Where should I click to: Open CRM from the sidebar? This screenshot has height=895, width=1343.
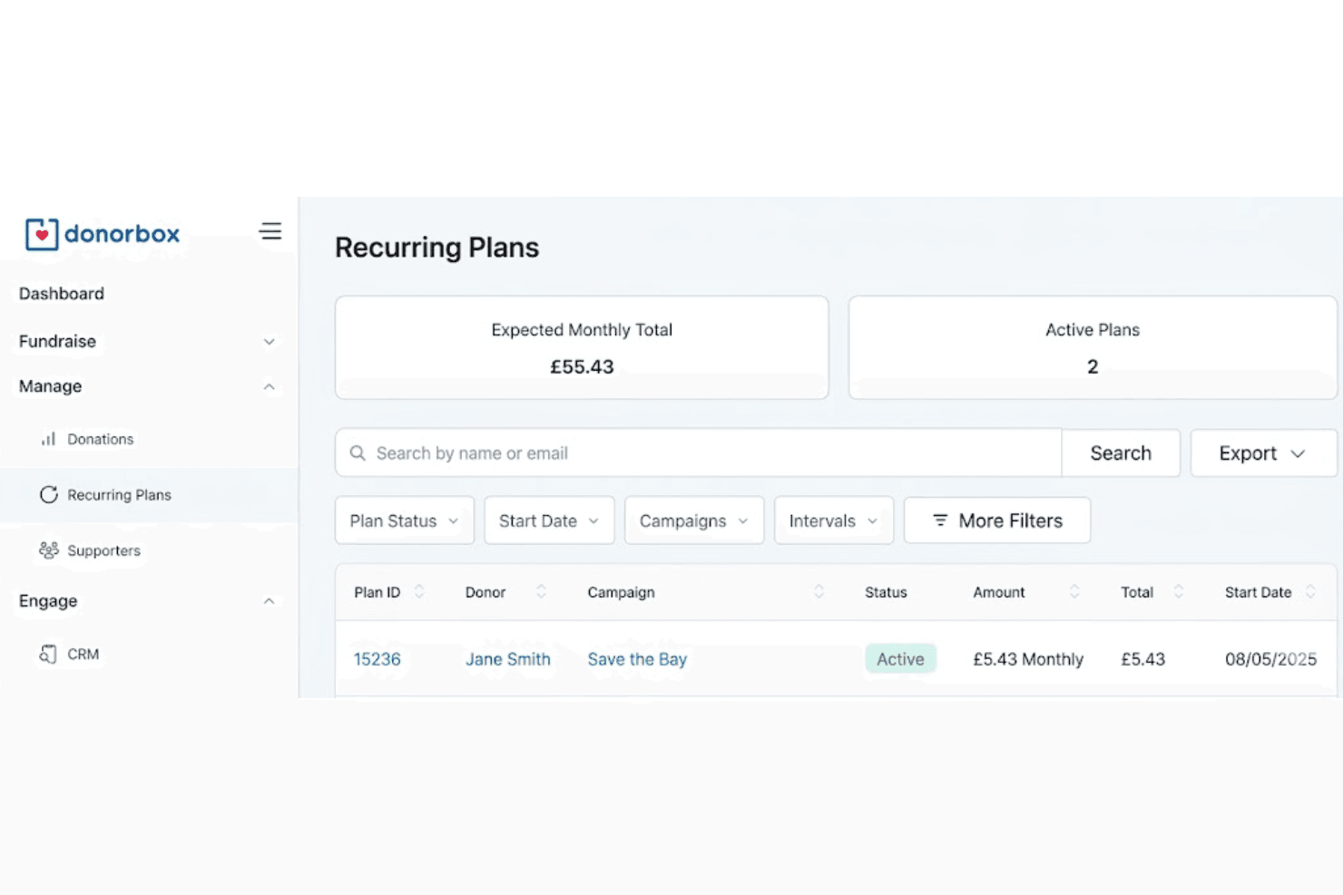83,654
